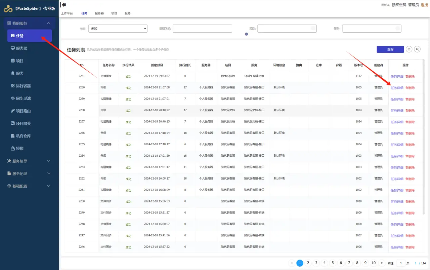The image size is (430, 270).
Task: Click the refresh icon beside 查询
Action: pos(409,49)
